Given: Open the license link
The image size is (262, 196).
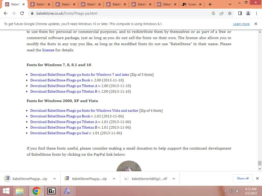Looking at the screenshot, I should (x=48, y=50).
